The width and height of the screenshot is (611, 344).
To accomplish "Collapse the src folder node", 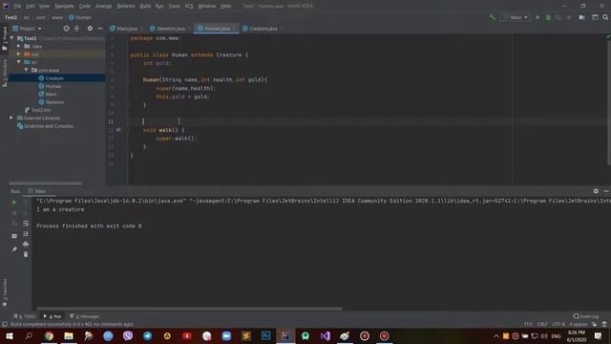I will (x=19, y=62).
